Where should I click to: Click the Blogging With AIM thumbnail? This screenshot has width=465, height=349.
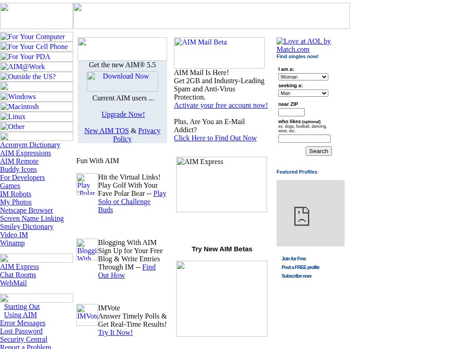coord(87,249)
